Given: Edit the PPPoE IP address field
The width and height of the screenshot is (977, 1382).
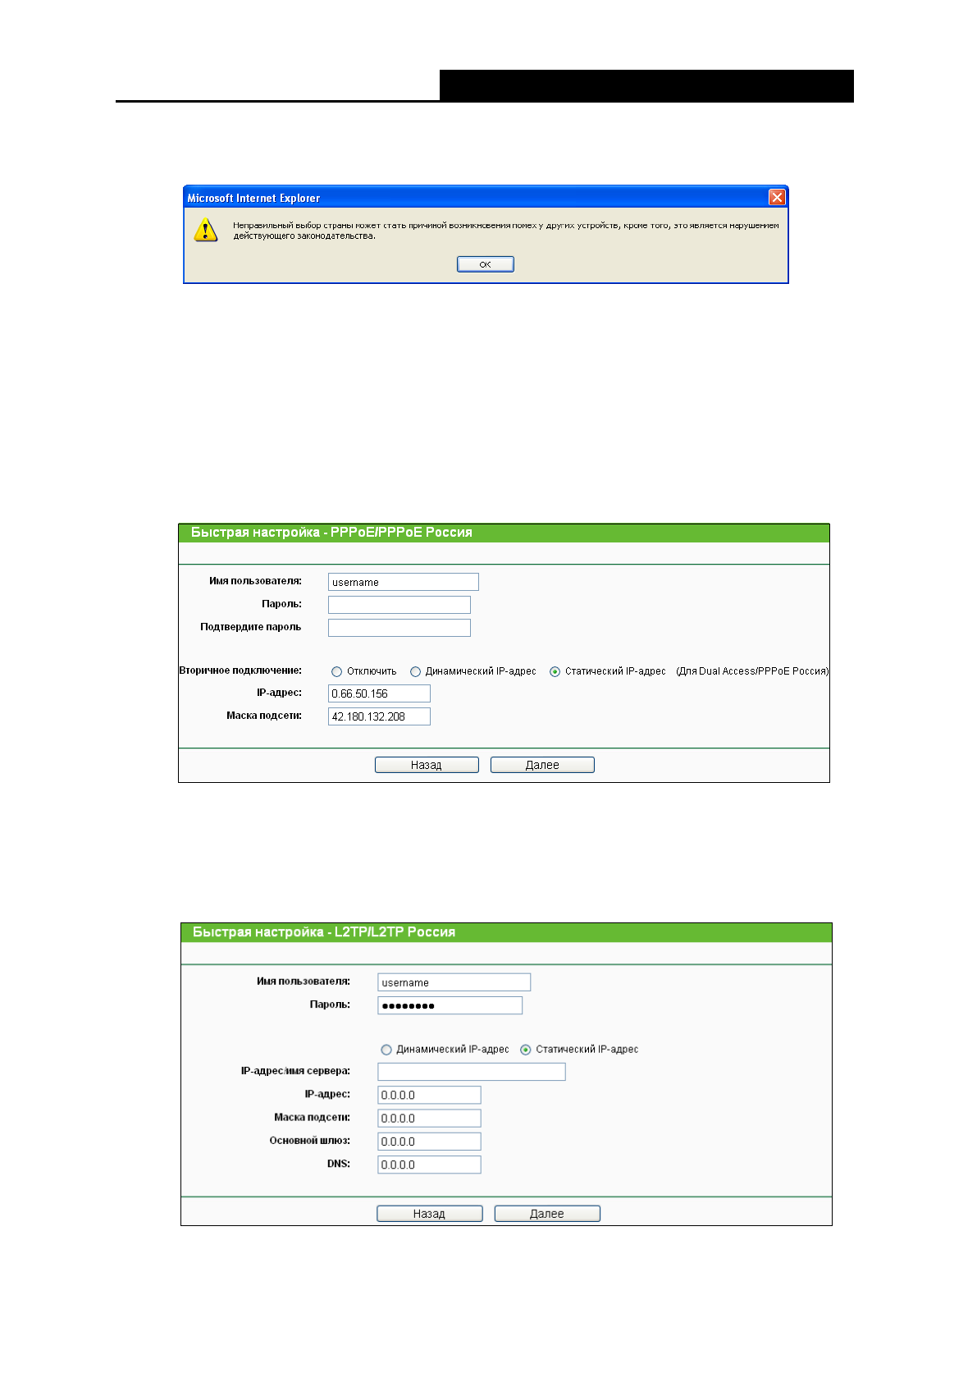Looking at the screenshot, I should point(378,693).
